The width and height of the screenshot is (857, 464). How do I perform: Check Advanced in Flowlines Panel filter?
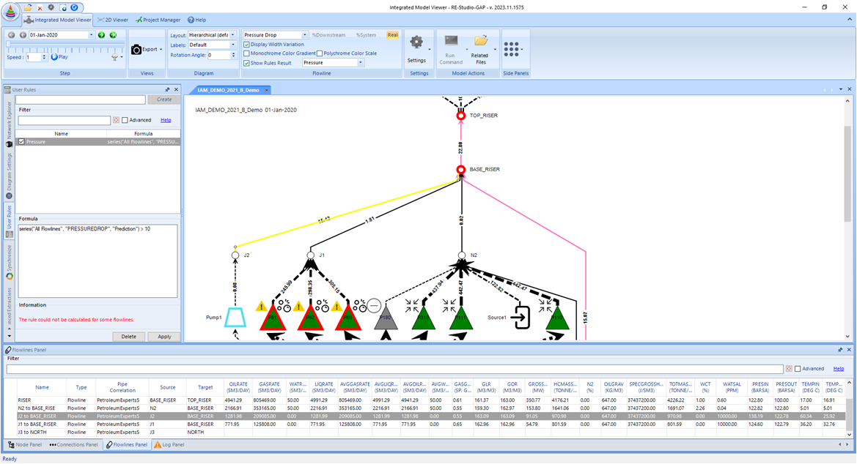point(798,369)
